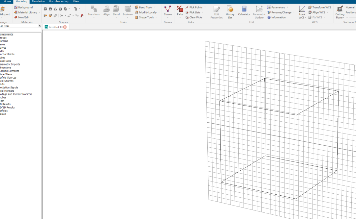Select Probes in the navigation tree
The width and height of the screenshot is (356, 219).
click(x=3, y=98)
